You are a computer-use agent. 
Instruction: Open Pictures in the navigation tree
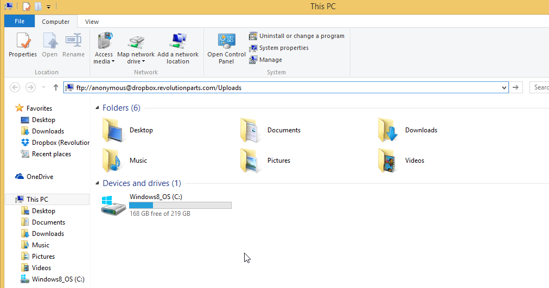(38, 256)
